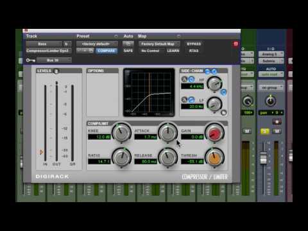
Task: Open the Compressor/Limiter Dyn3 plugin selector
Action: coord(49,51)
